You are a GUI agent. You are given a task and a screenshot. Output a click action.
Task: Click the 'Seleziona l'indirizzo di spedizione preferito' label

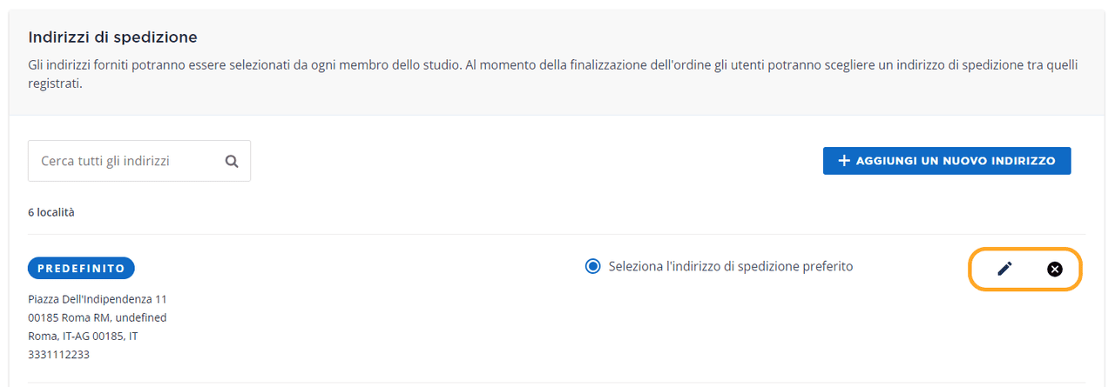[x=731, y=267]
